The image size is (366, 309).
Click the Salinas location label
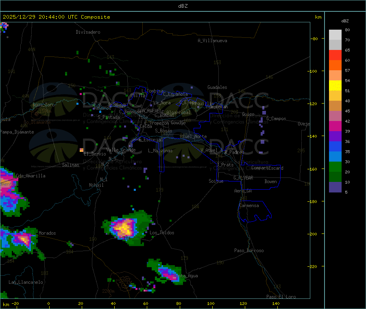click(x=70, y=165)
